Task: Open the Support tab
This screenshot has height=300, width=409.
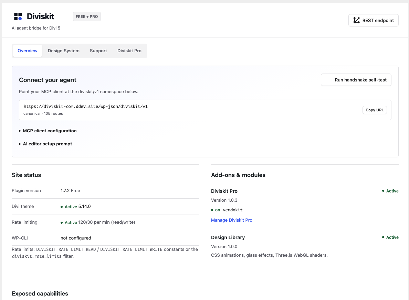Action: (x=98, y=51)
